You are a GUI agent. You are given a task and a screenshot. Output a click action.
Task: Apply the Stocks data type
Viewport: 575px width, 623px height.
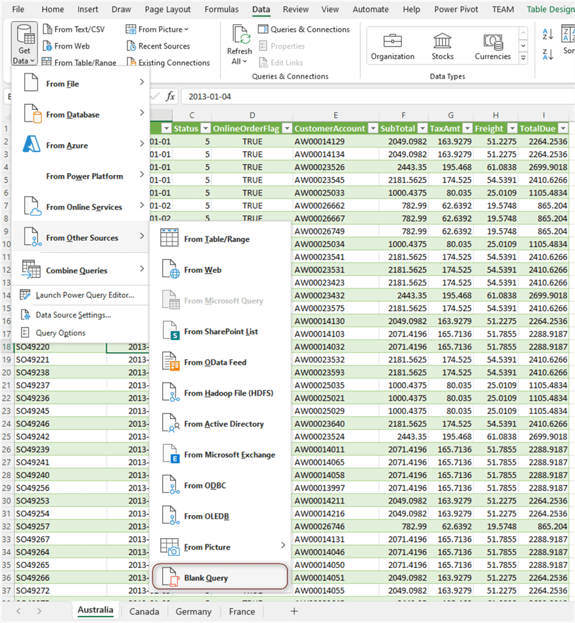click(x=442, y=45)
